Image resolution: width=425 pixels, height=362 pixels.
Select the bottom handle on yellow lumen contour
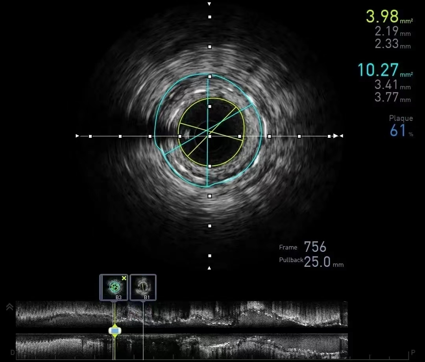pos(210,166)
